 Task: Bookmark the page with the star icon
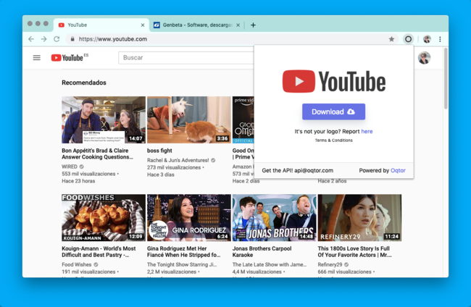(391, 39)
